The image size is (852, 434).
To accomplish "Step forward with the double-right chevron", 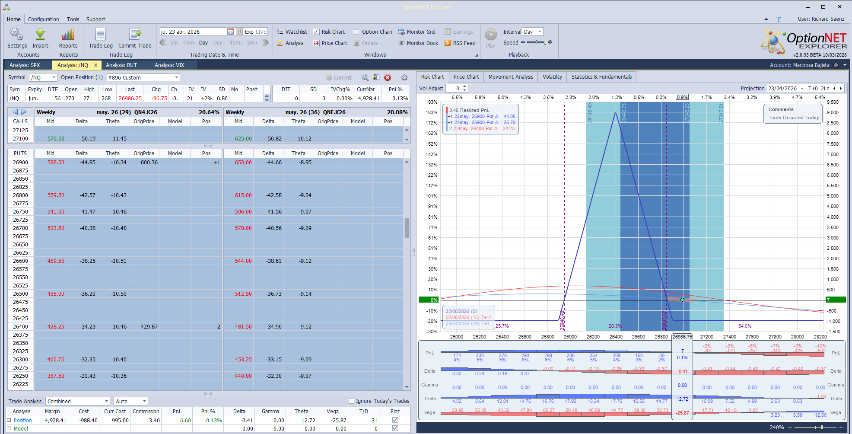I will [265, 42].
